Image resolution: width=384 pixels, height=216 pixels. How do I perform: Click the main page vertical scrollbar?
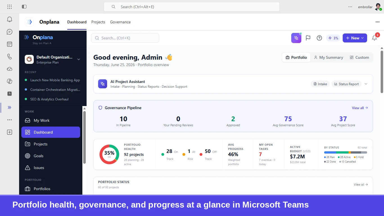point(382,72)
